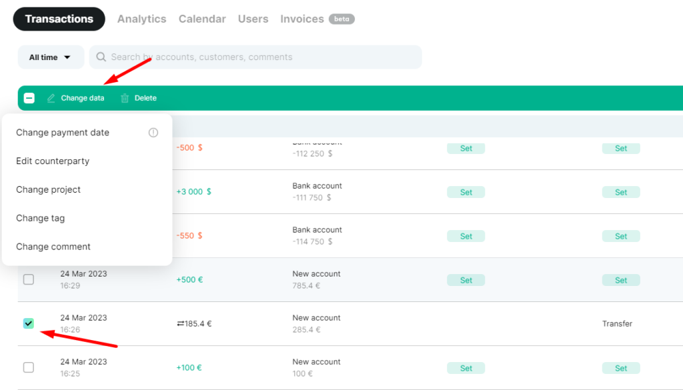Viewport: 683px width, 390px height.
Task: Focus the search accounts, customers, comments field
Action: pyautogui.click(x=255, y=57)
